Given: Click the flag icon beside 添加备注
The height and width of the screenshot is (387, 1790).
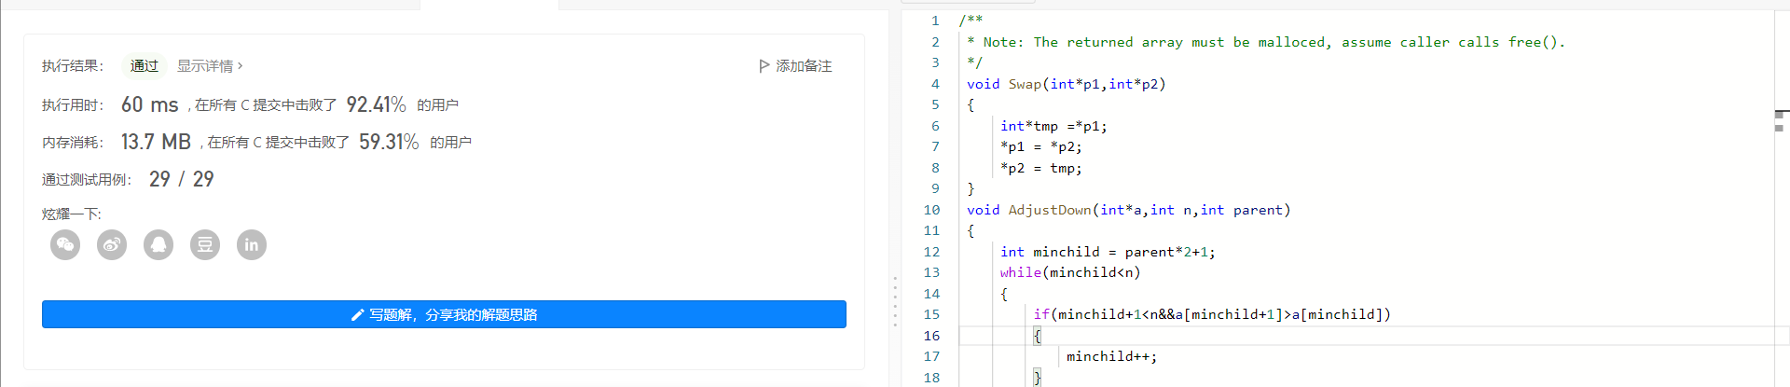Looking at the screenshot, I should [x=764, y=66].
